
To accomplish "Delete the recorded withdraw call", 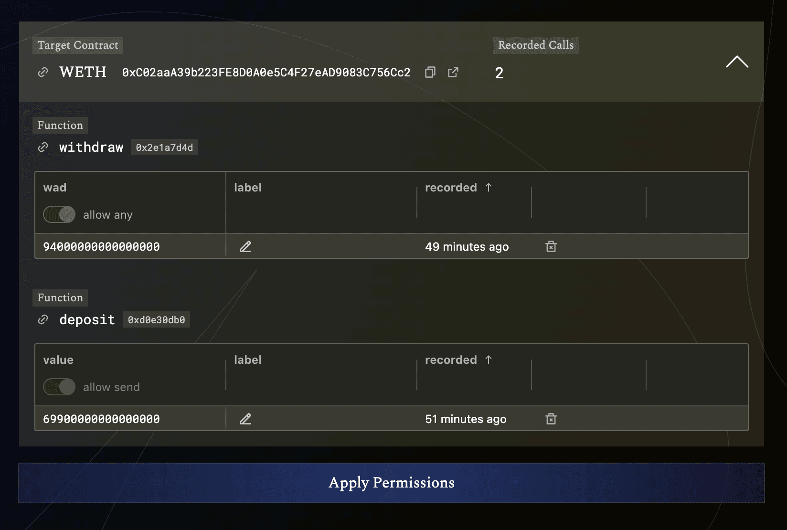I will click(x=551, y=246).
